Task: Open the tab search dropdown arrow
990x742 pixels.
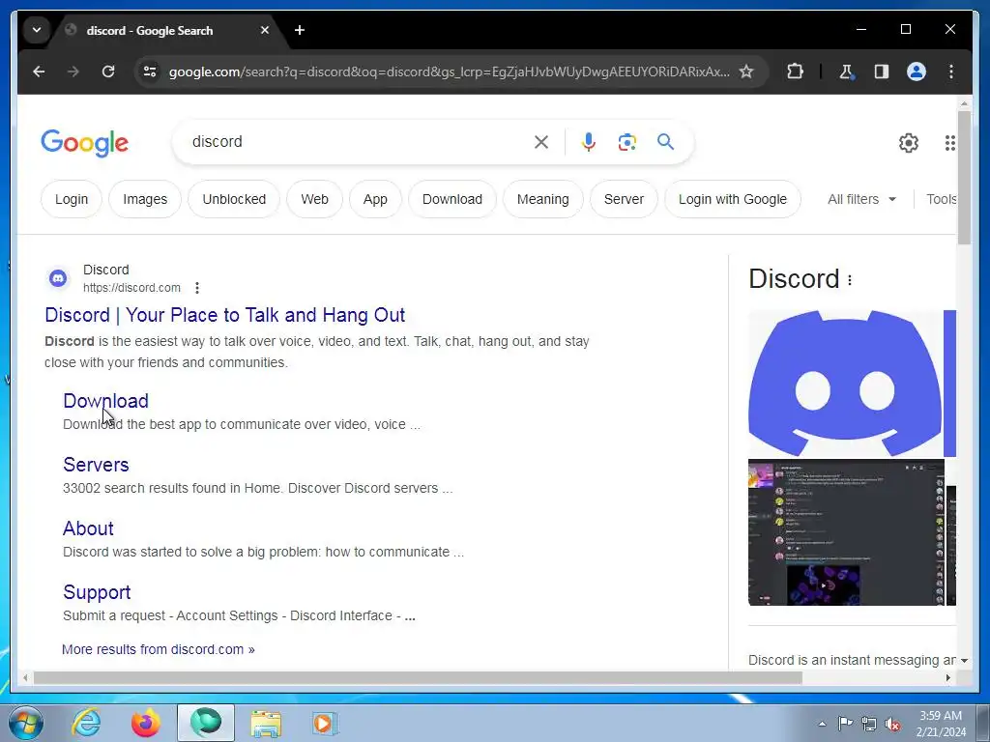Action: pos(37,30)
